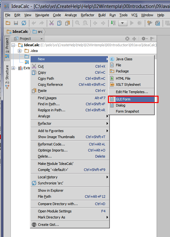Click the green Run play icon

coord(132,23)
